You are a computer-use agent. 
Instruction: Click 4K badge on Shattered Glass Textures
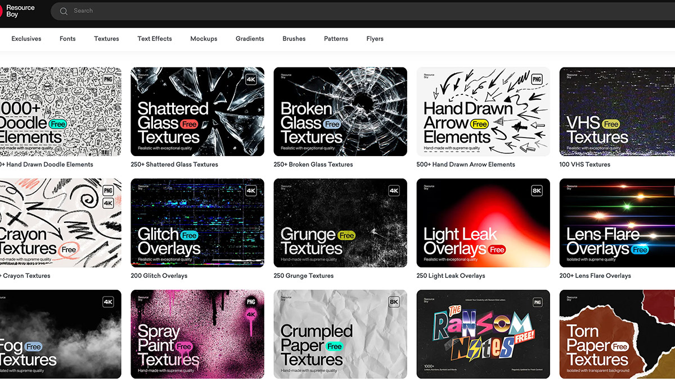coord(251,80)
